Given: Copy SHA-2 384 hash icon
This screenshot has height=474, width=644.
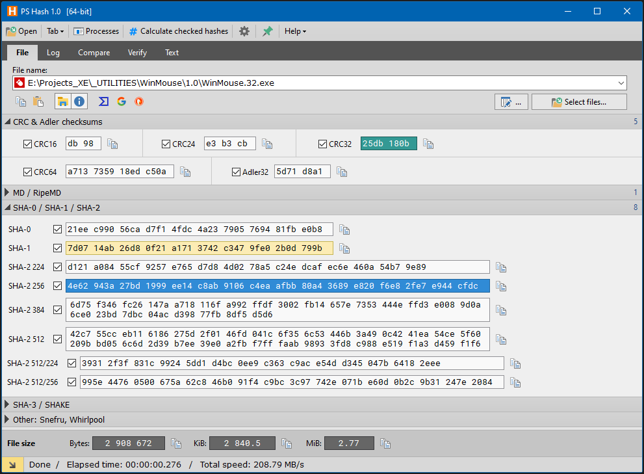Looking at the screenshot, I should tap(501, 310).
